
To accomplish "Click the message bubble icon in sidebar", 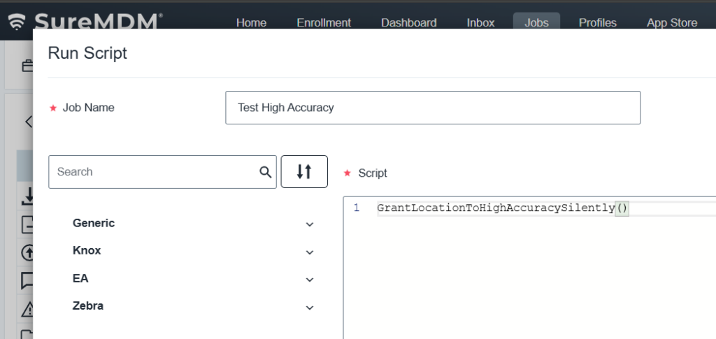I will (x=28, y=280).
